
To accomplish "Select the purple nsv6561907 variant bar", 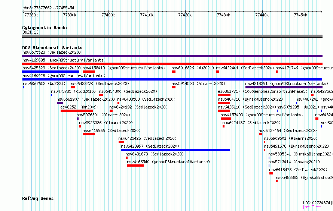I will point(60,103).
